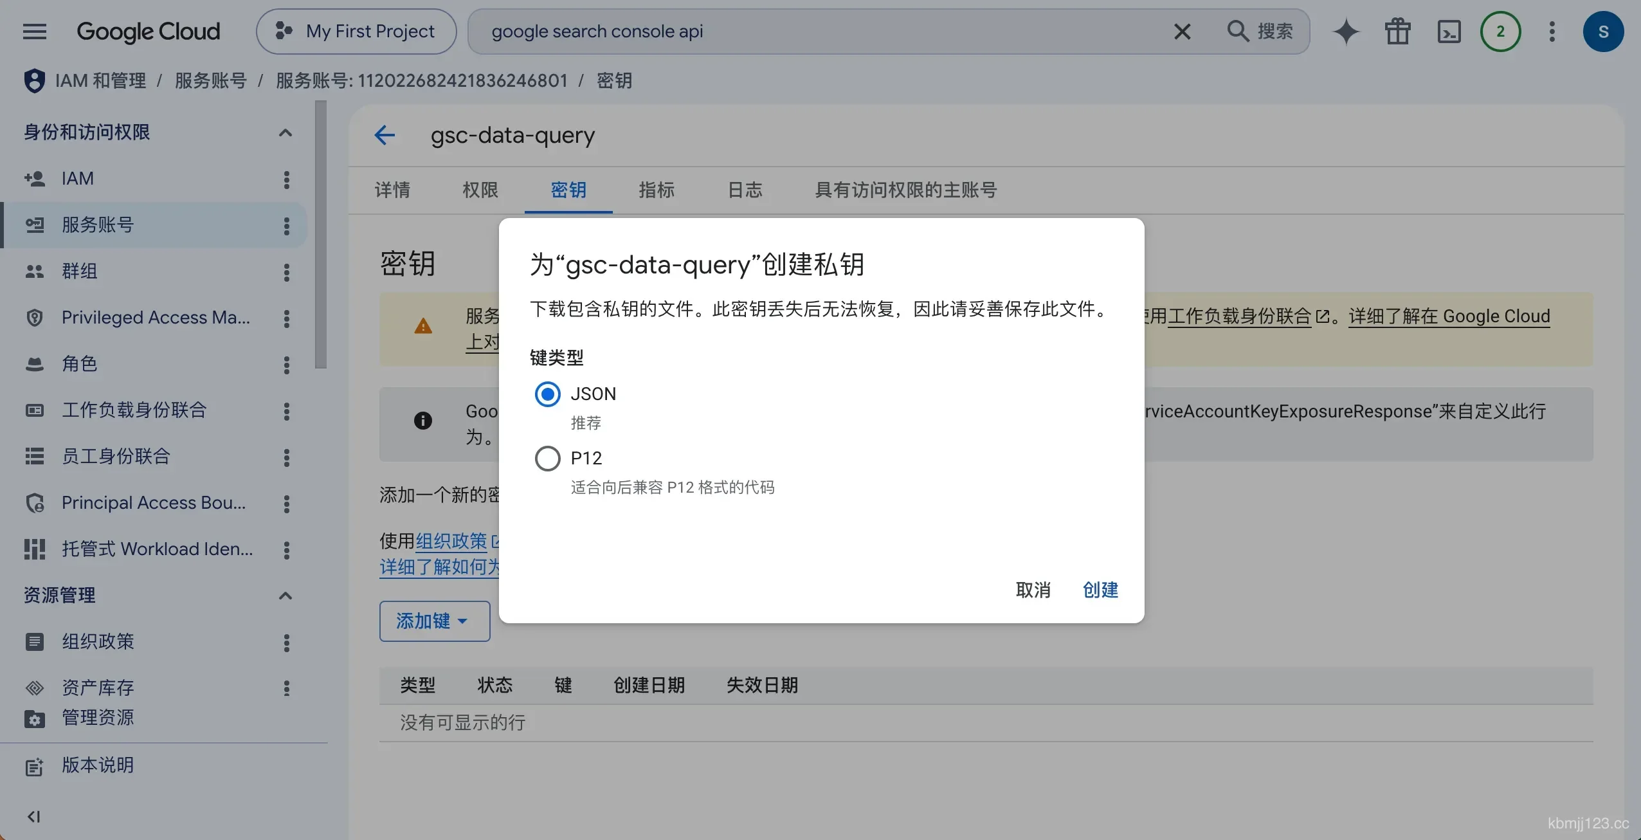Image resolution: width=1641 pixels, height=840 pixels.
Task: Activate Cloud Shell terminal icon
Action: (1449, 31)
